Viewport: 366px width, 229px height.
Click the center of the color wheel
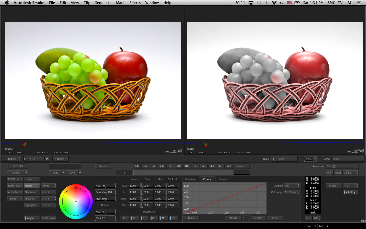76,202
